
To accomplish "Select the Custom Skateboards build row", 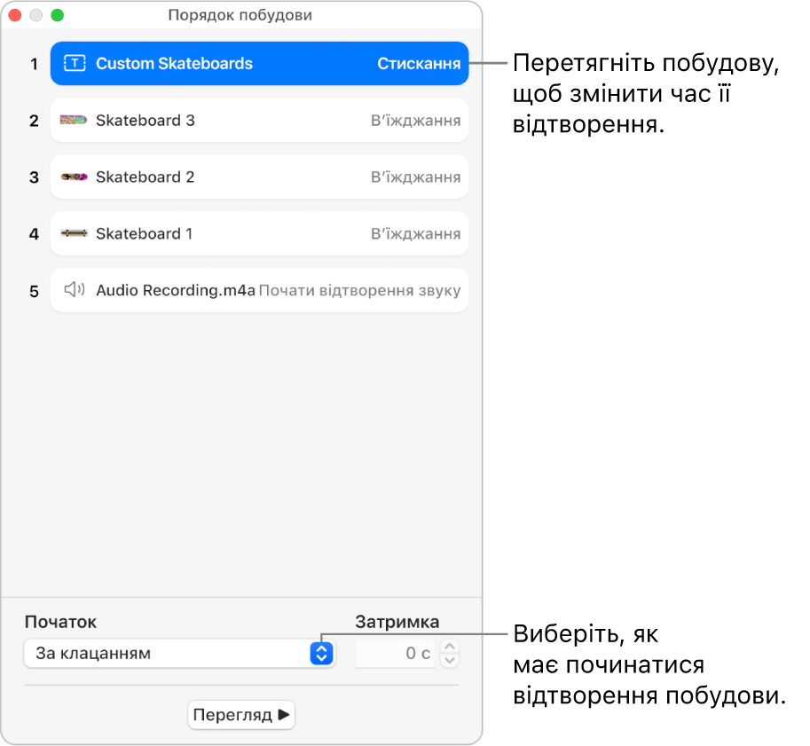I will [259, 64].
